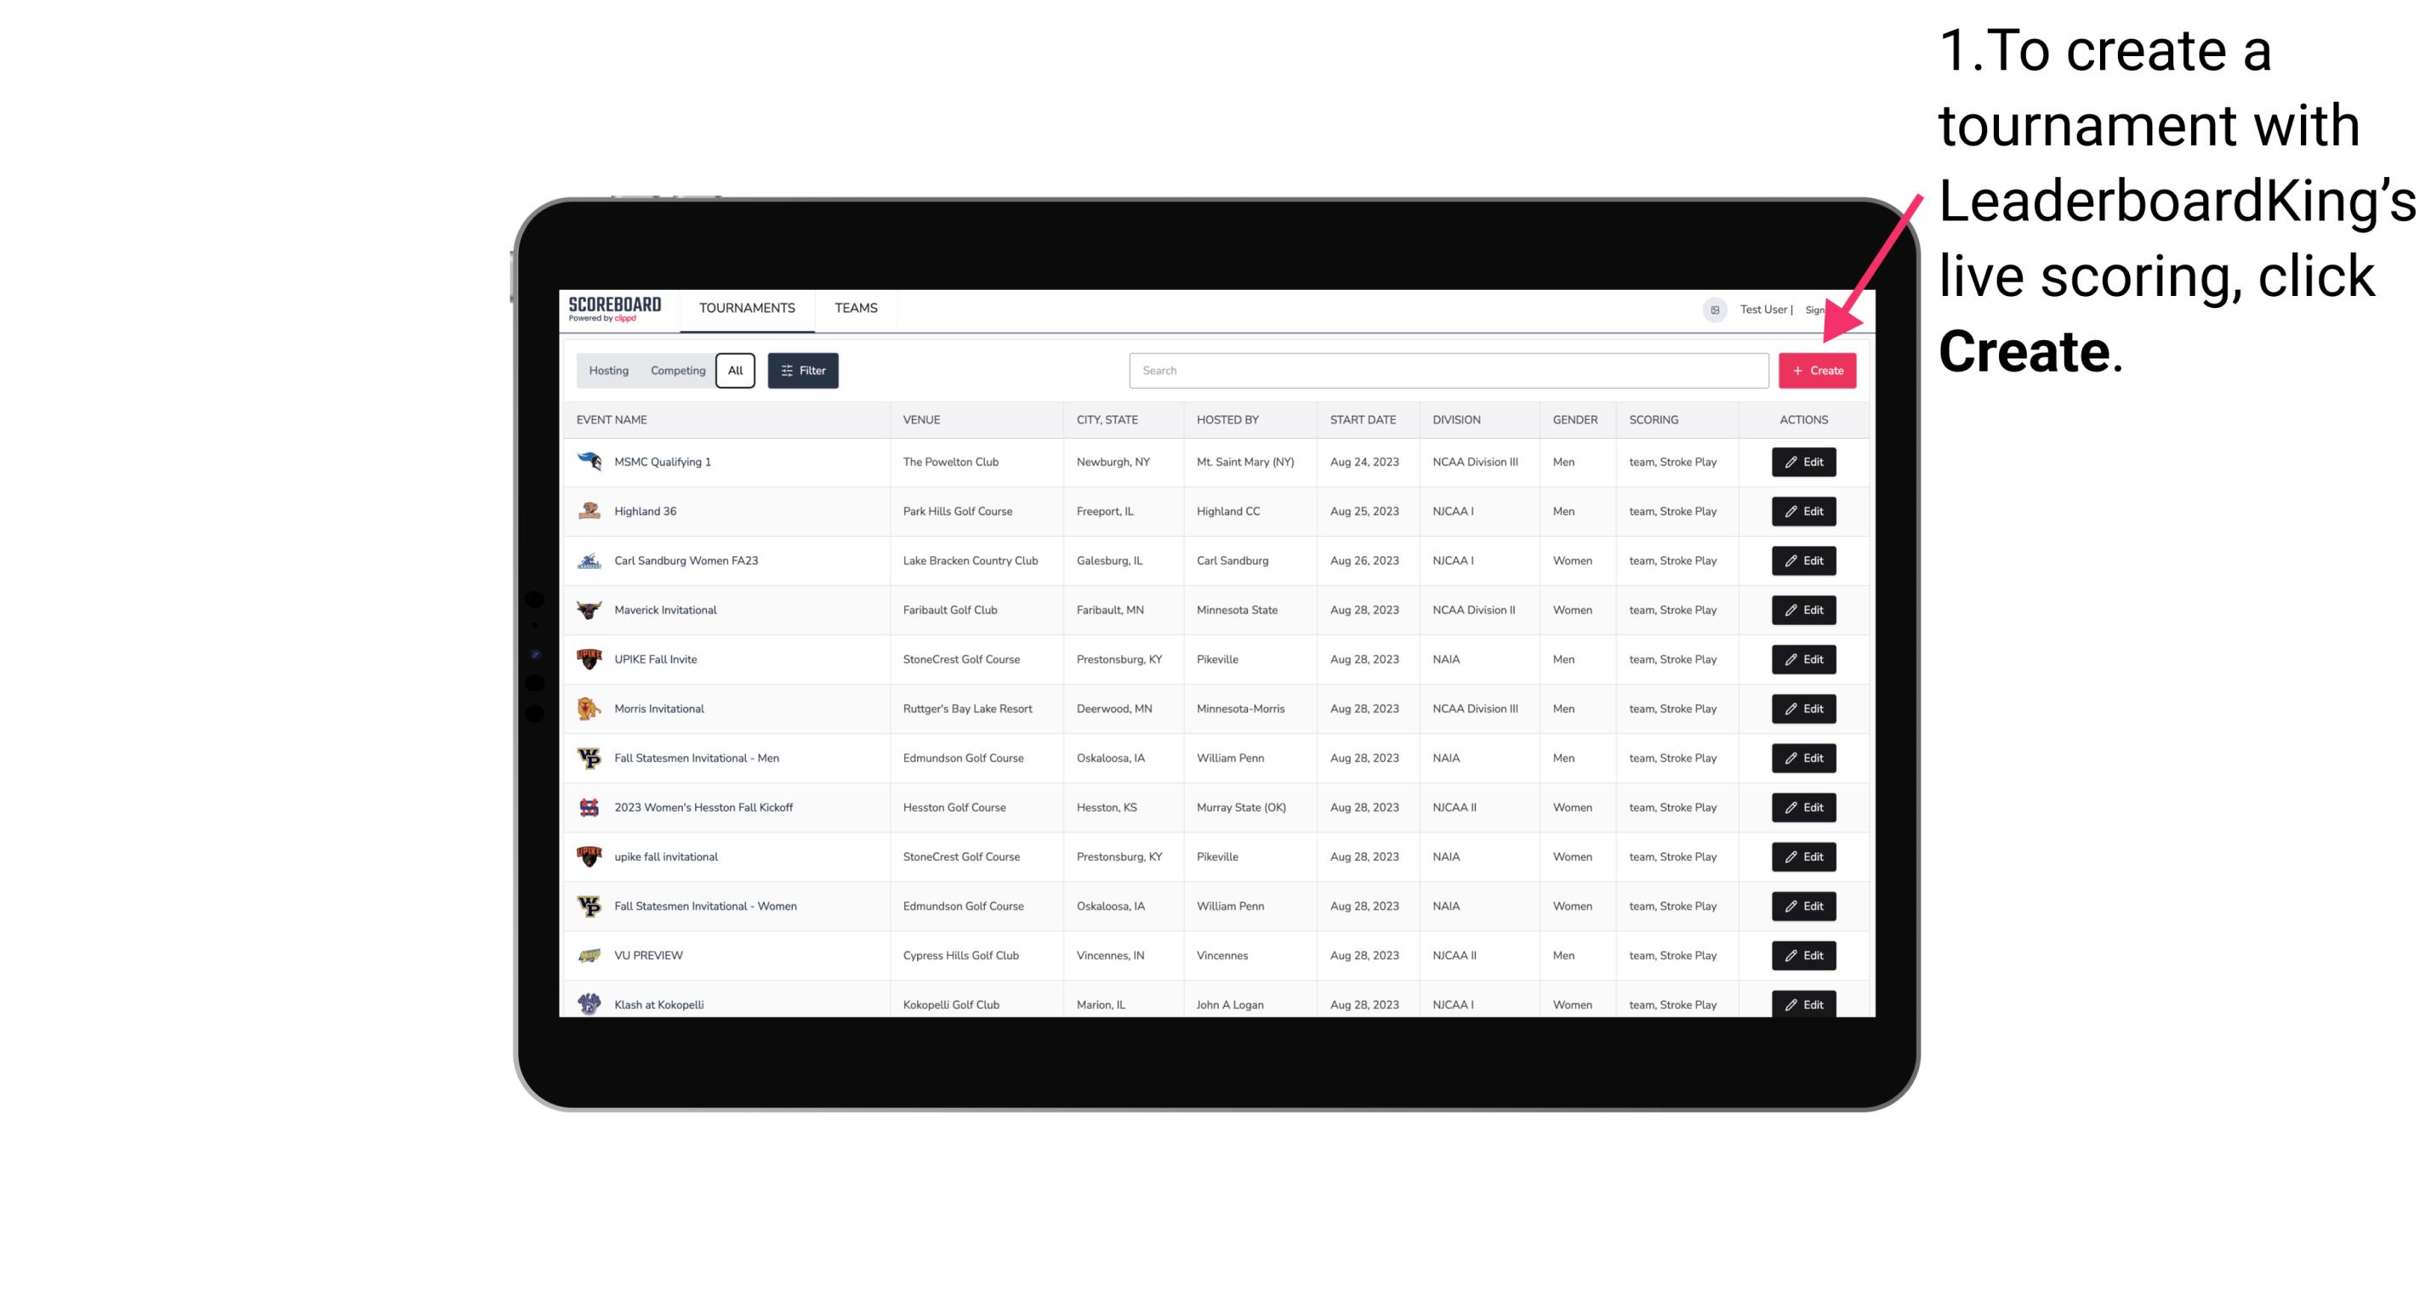The image size is (2431, 1308).
Task: Open the Scoreboard app grid icon
Action: coord(1714,308)
